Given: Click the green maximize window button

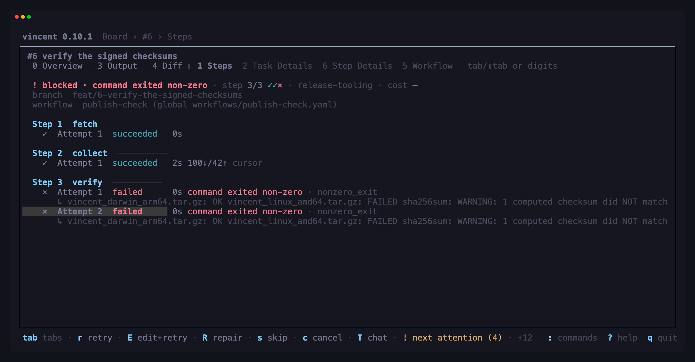Looking at the screenshot, I should coord(29,17).
